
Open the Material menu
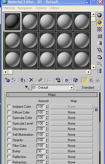coord(9,8)
